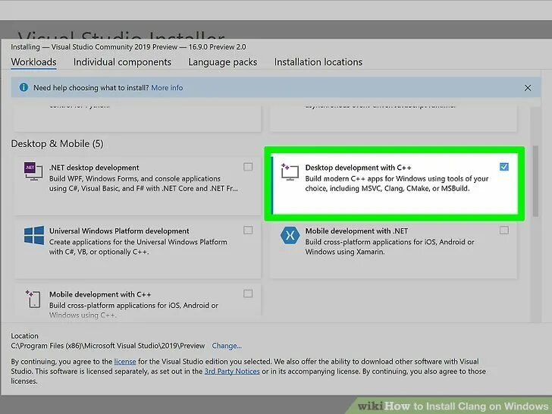Open the More info link
The image size is (552, 414).
coord(167,88)
